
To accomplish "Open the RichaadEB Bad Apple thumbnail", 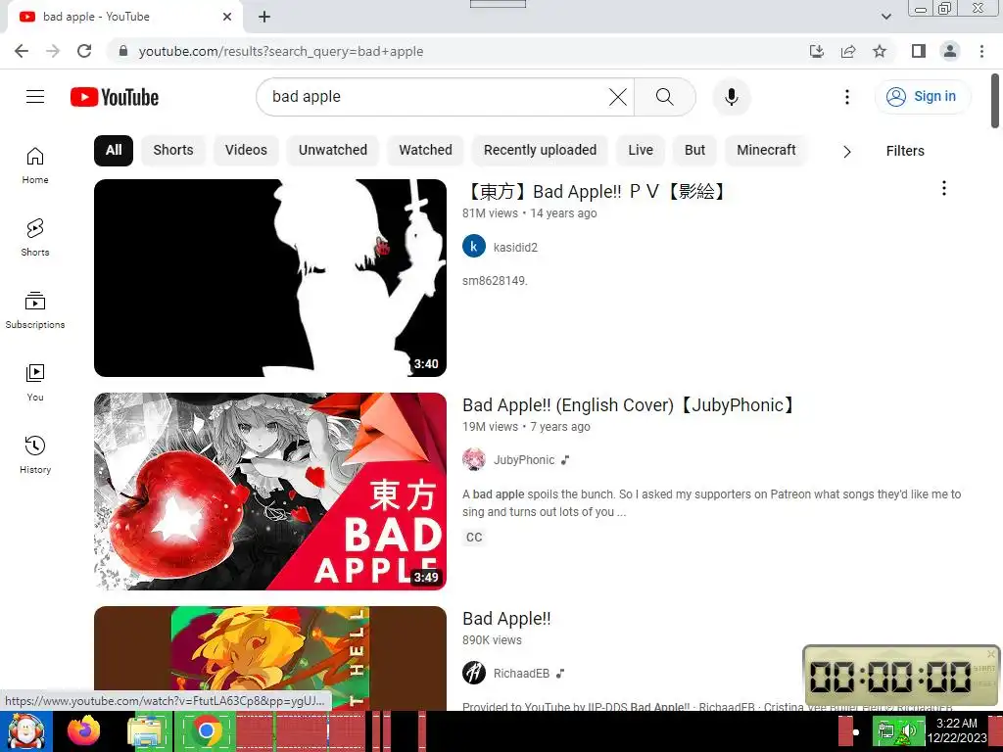I will click(x=270, y=658).
